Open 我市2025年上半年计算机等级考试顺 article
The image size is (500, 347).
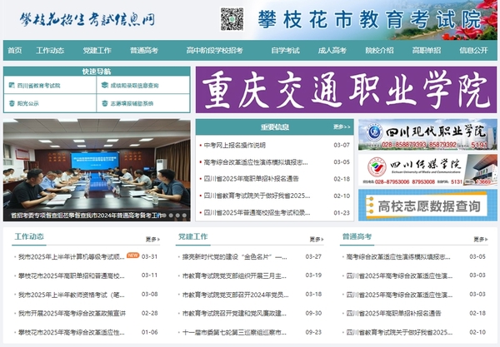(72, 256)
